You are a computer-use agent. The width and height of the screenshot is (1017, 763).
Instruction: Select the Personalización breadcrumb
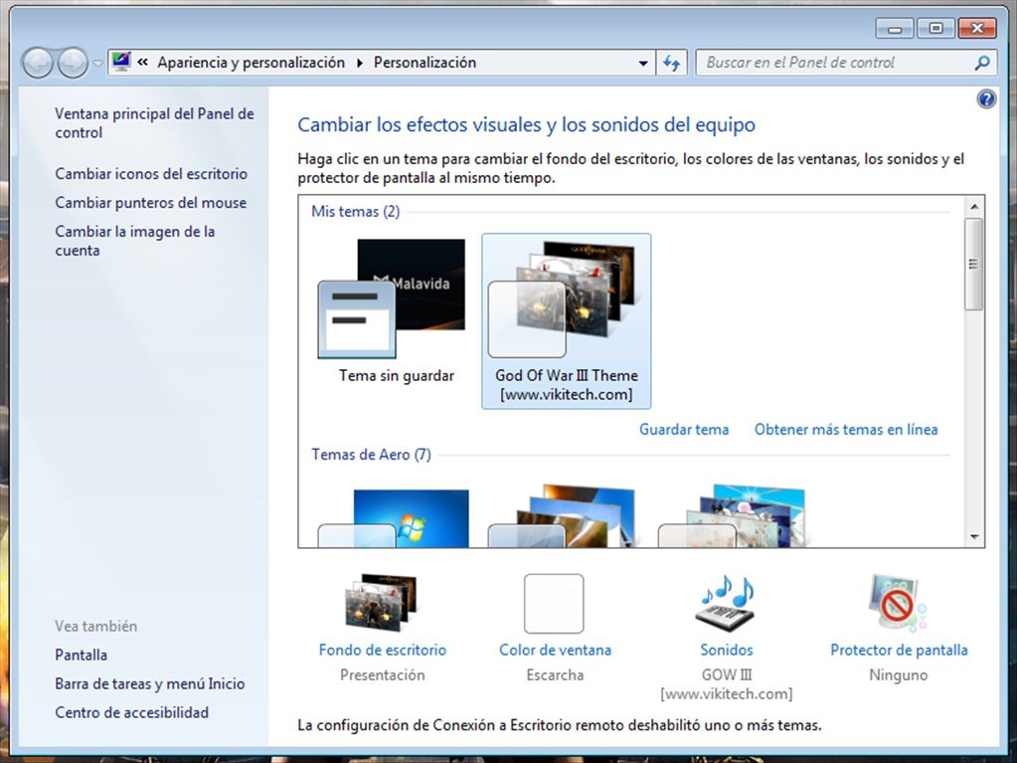coord(424,63)
